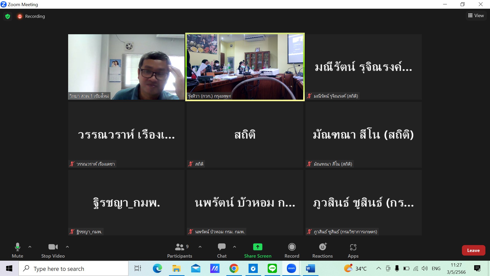Screen dimensions: 490x276
Task: Select the ภูวสินธ์ ชูสินธ์ participant tile
Action: (364, 203)
